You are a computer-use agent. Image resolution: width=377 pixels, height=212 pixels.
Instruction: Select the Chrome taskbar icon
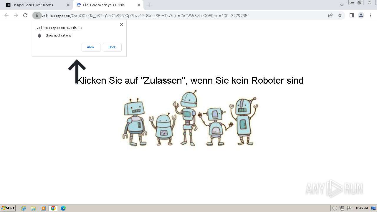tap(53, 208)
